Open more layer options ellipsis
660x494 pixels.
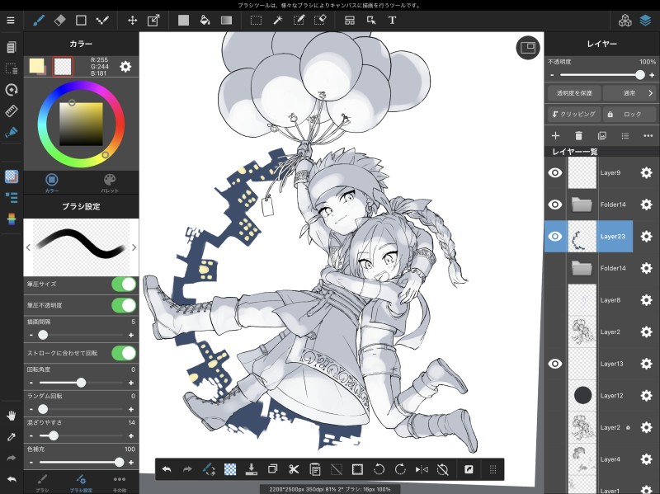tap(648, 135)
